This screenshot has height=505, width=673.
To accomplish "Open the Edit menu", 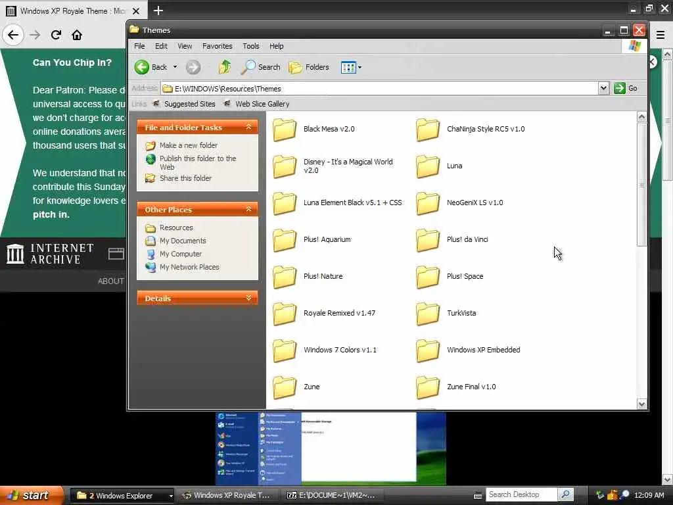I will coord(161,46).
